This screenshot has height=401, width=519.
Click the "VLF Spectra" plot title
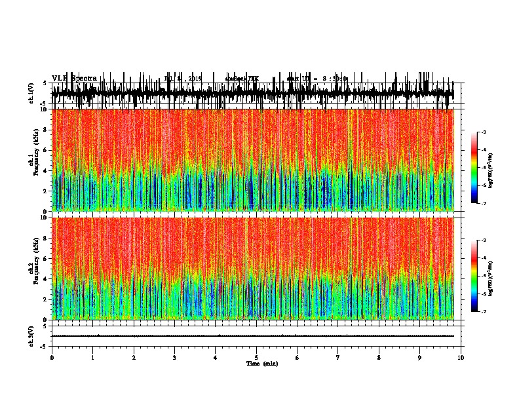(74, 79)
